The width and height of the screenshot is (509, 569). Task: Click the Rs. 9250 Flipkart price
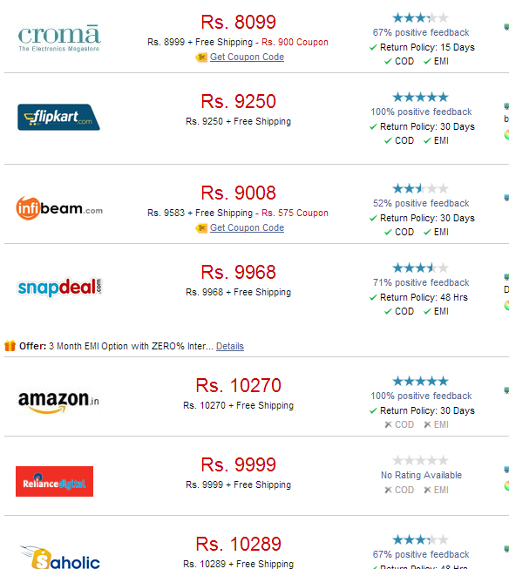(239, 101)
